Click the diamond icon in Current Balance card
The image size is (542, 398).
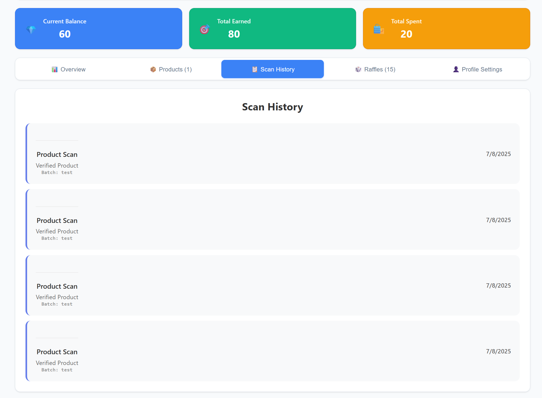31,30
